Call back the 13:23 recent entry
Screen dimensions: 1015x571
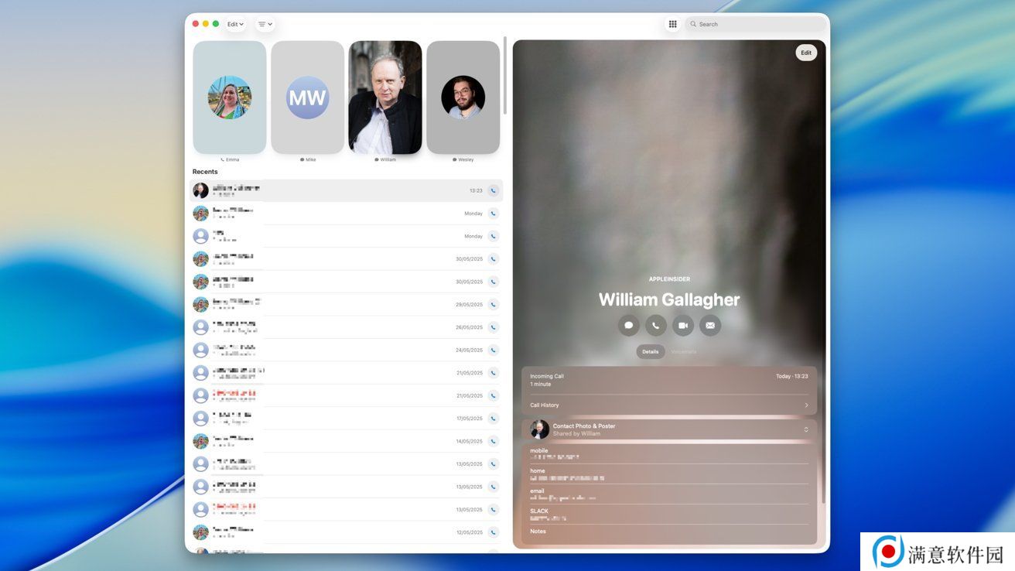click(493, 190)
